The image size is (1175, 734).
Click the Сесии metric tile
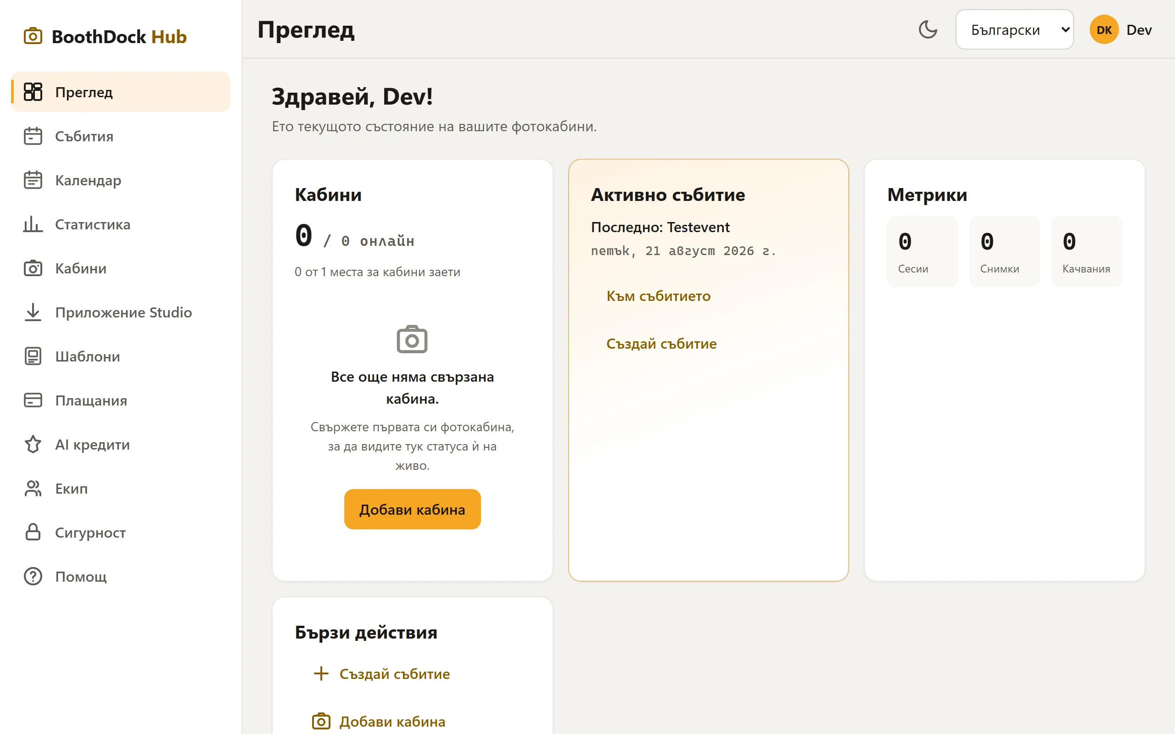[x=922, y=251]
